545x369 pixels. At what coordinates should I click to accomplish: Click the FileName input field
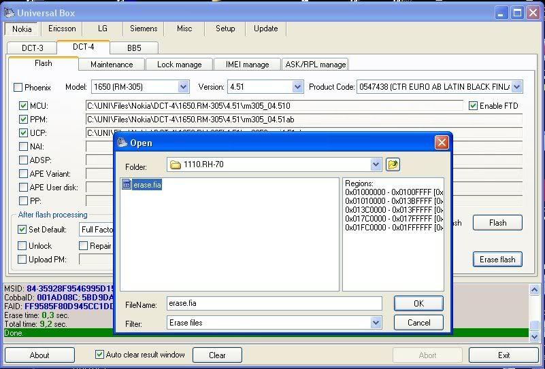[274, 303]
